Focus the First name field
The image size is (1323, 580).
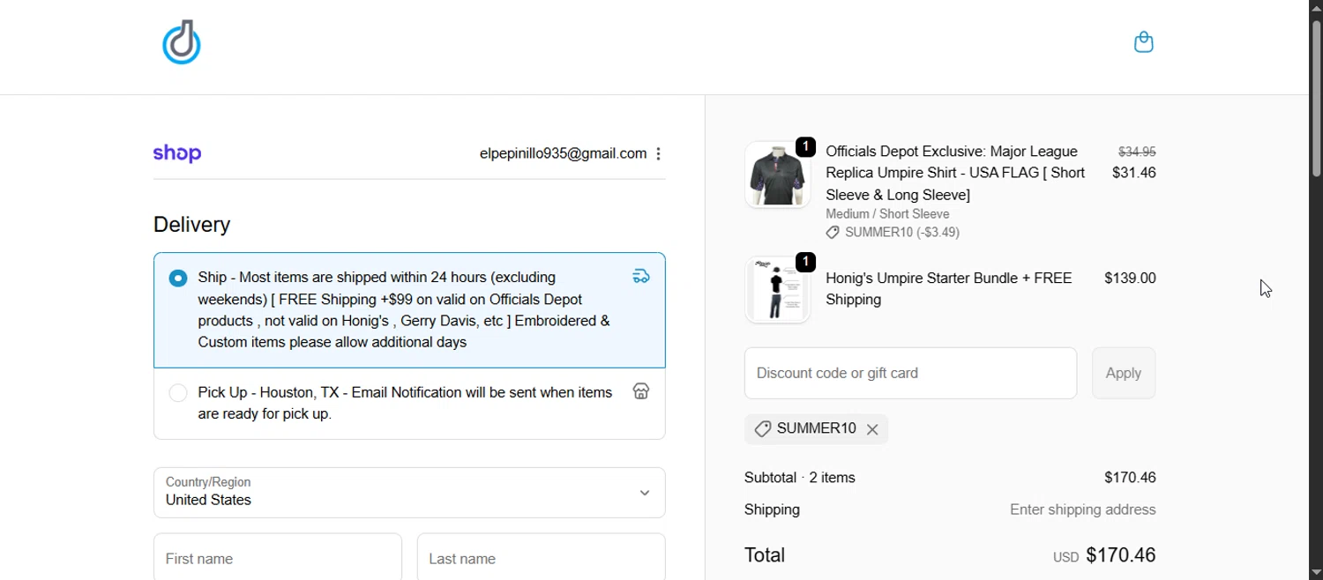278,557
